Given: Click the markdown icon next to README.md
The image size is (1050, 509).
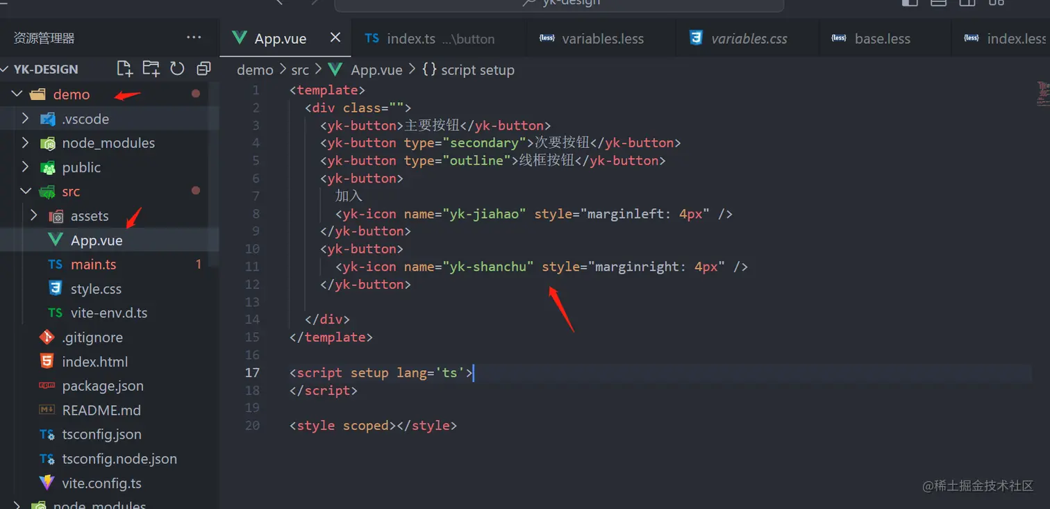Looking at the screenshot, I should (x=47, y=410).
